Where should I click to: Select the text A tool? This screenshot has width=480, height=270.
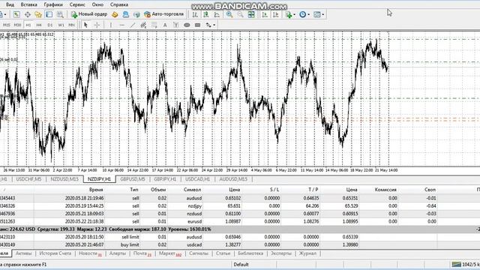coord(165,25)
